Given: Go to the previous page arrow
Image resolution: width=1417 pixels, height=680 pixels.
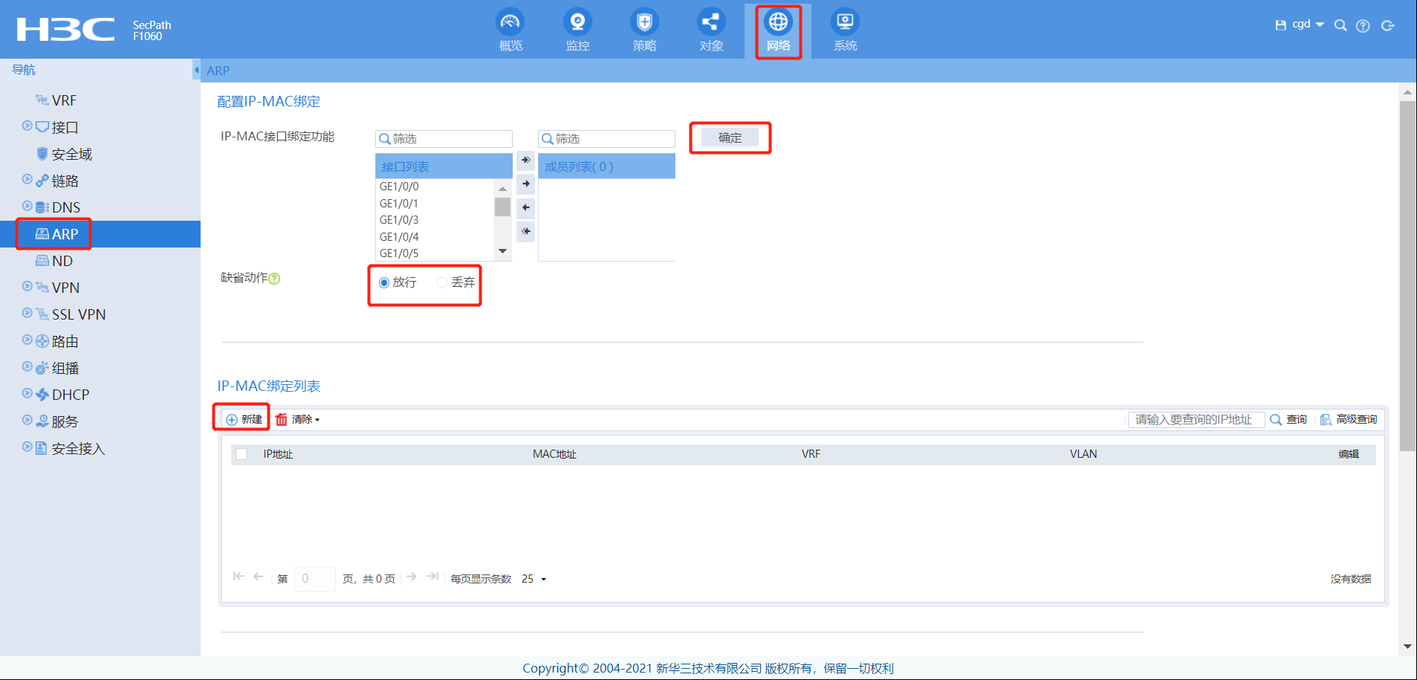Looking at the screenshot, I should (x=259, y=577).
